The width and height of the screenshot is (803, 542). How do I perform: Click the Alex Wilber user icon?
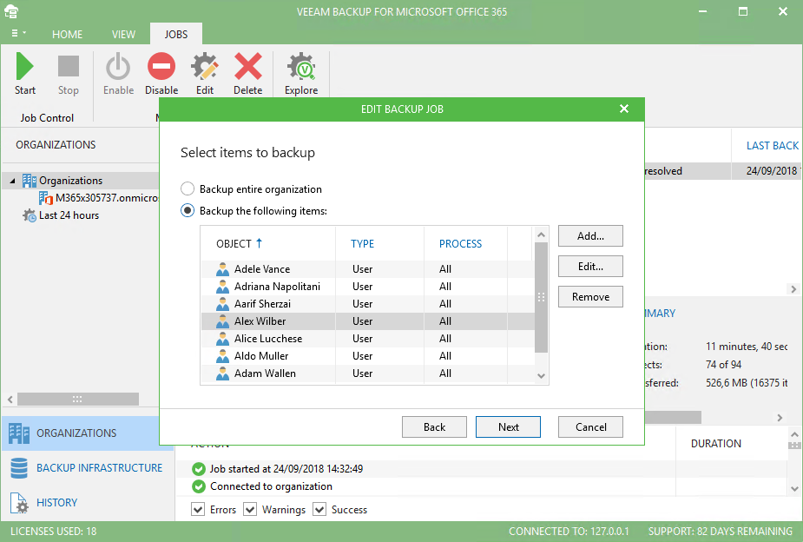(x=222, y=321)
